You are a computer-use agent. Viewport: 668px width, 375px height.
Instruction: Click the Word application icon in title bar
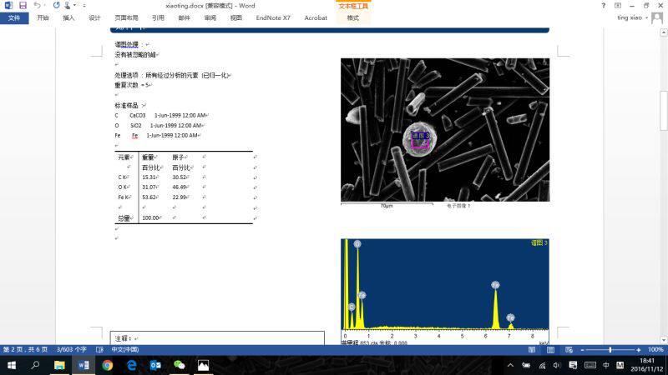(8, 6)
